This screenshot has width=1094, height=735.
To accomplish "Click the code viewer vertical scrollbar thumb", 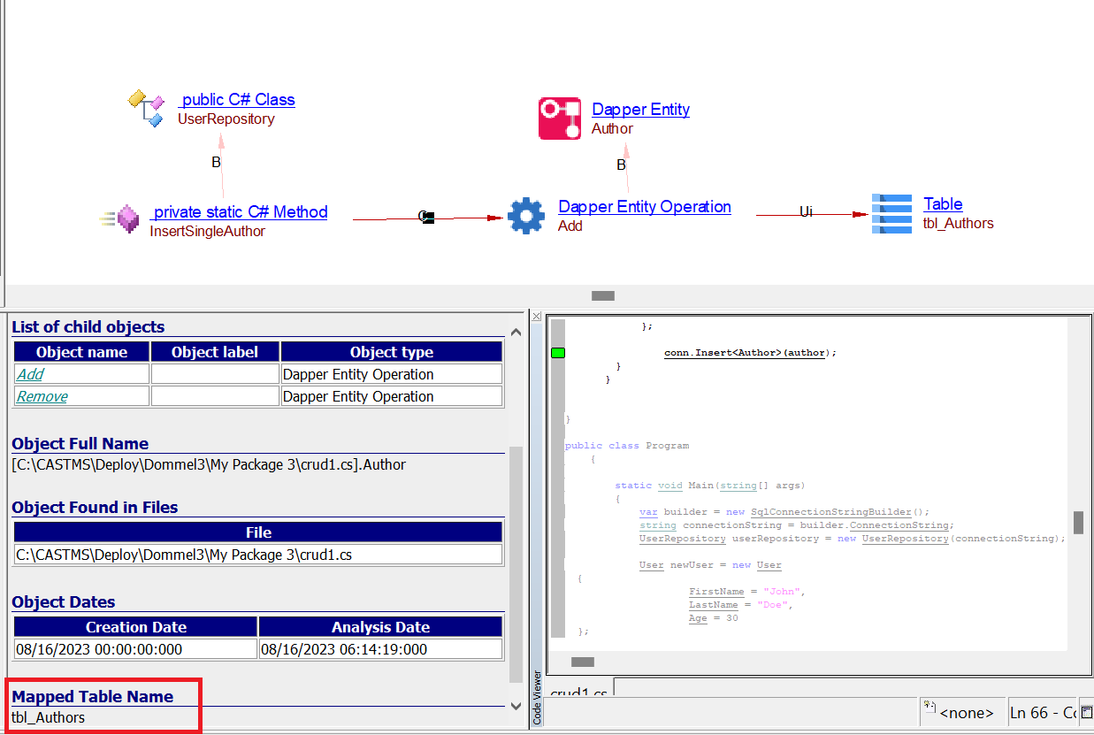I will tap(1079, 523).
